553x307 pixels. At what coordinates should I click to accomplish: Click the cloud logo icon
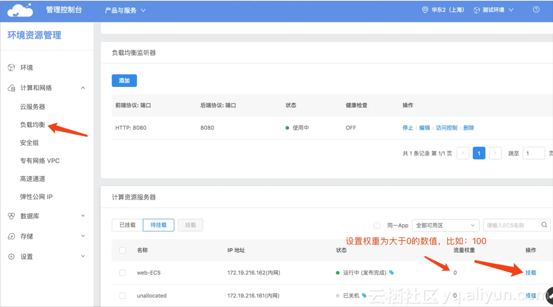(x=20, y=10)
